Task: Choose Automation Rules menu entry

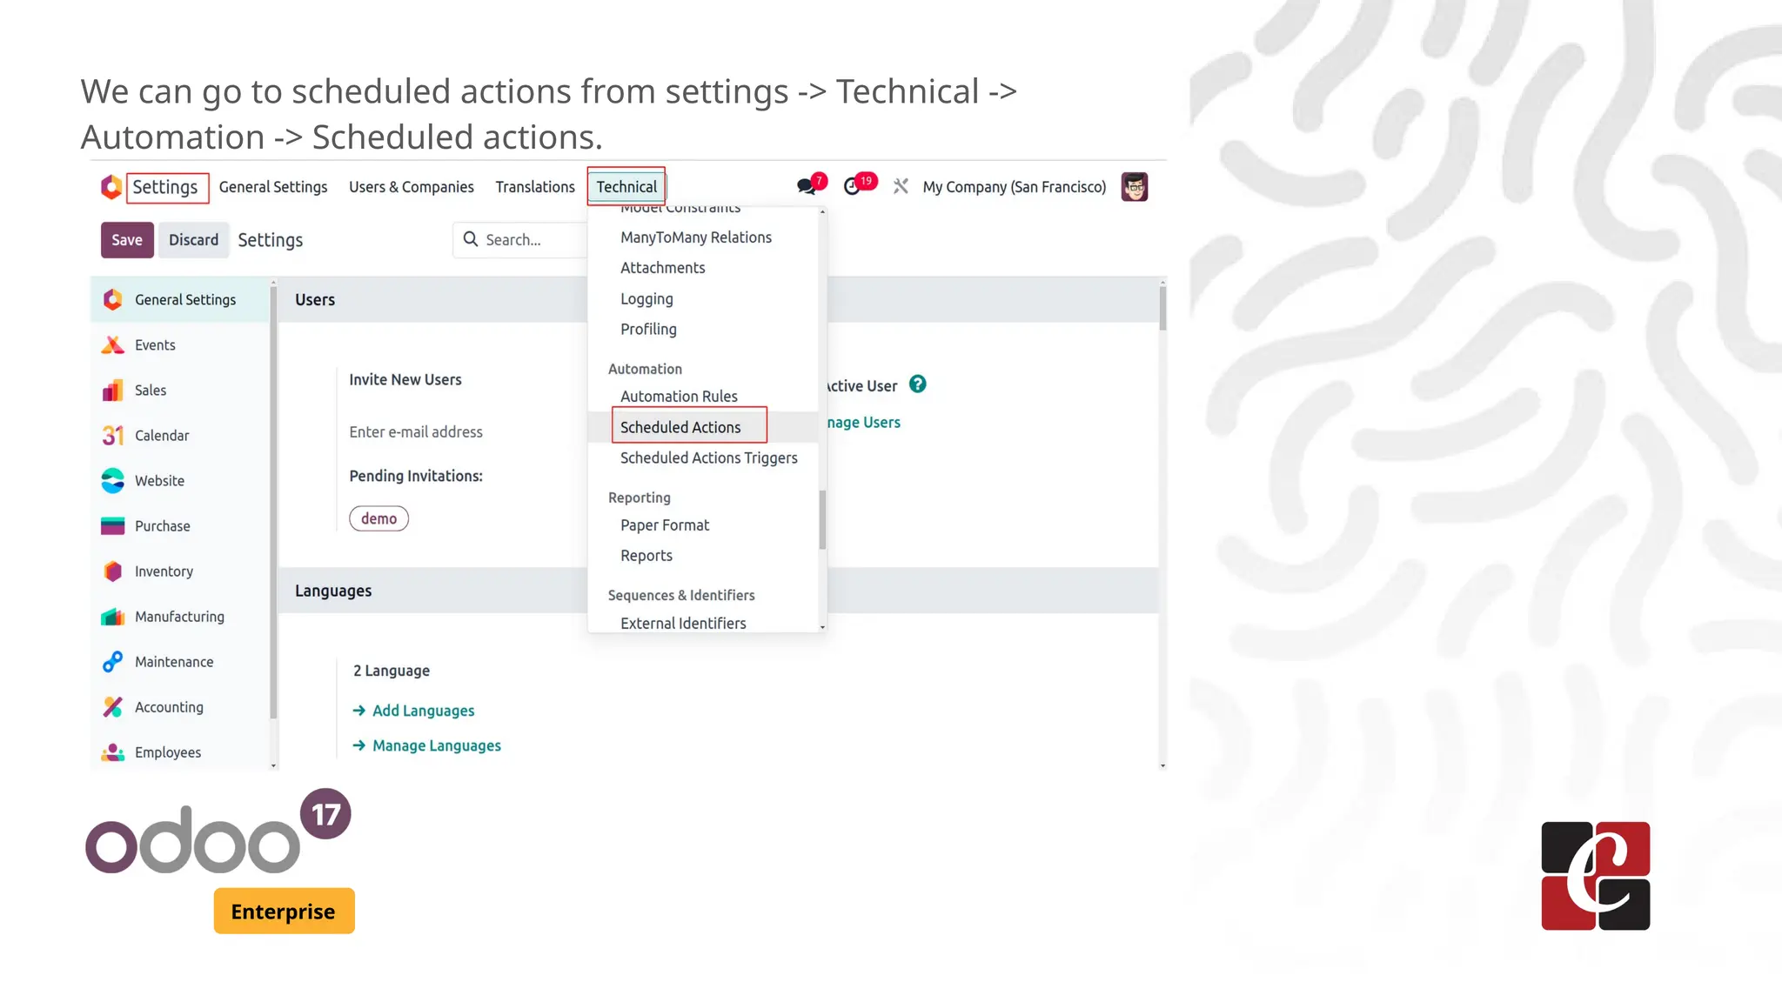Action: click(679, 397)
